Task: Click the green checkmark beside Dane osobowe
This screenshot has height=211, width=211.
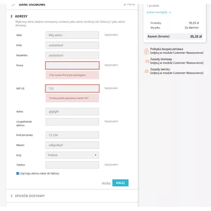Action: [14, 5]
